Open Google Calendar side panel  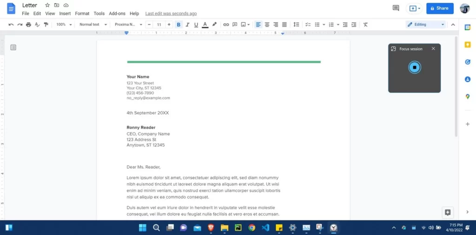point(468,27)
